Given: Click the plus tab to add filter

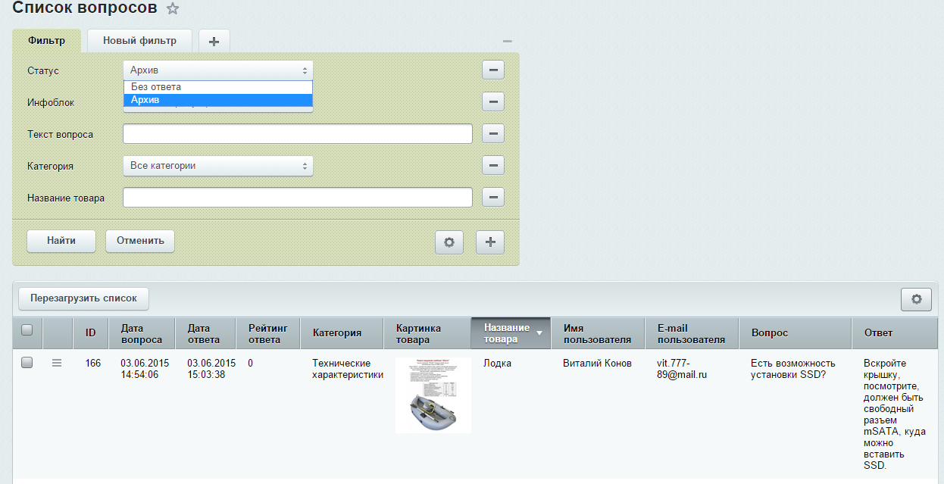Looking at the screenshot, I should point(214,41).
